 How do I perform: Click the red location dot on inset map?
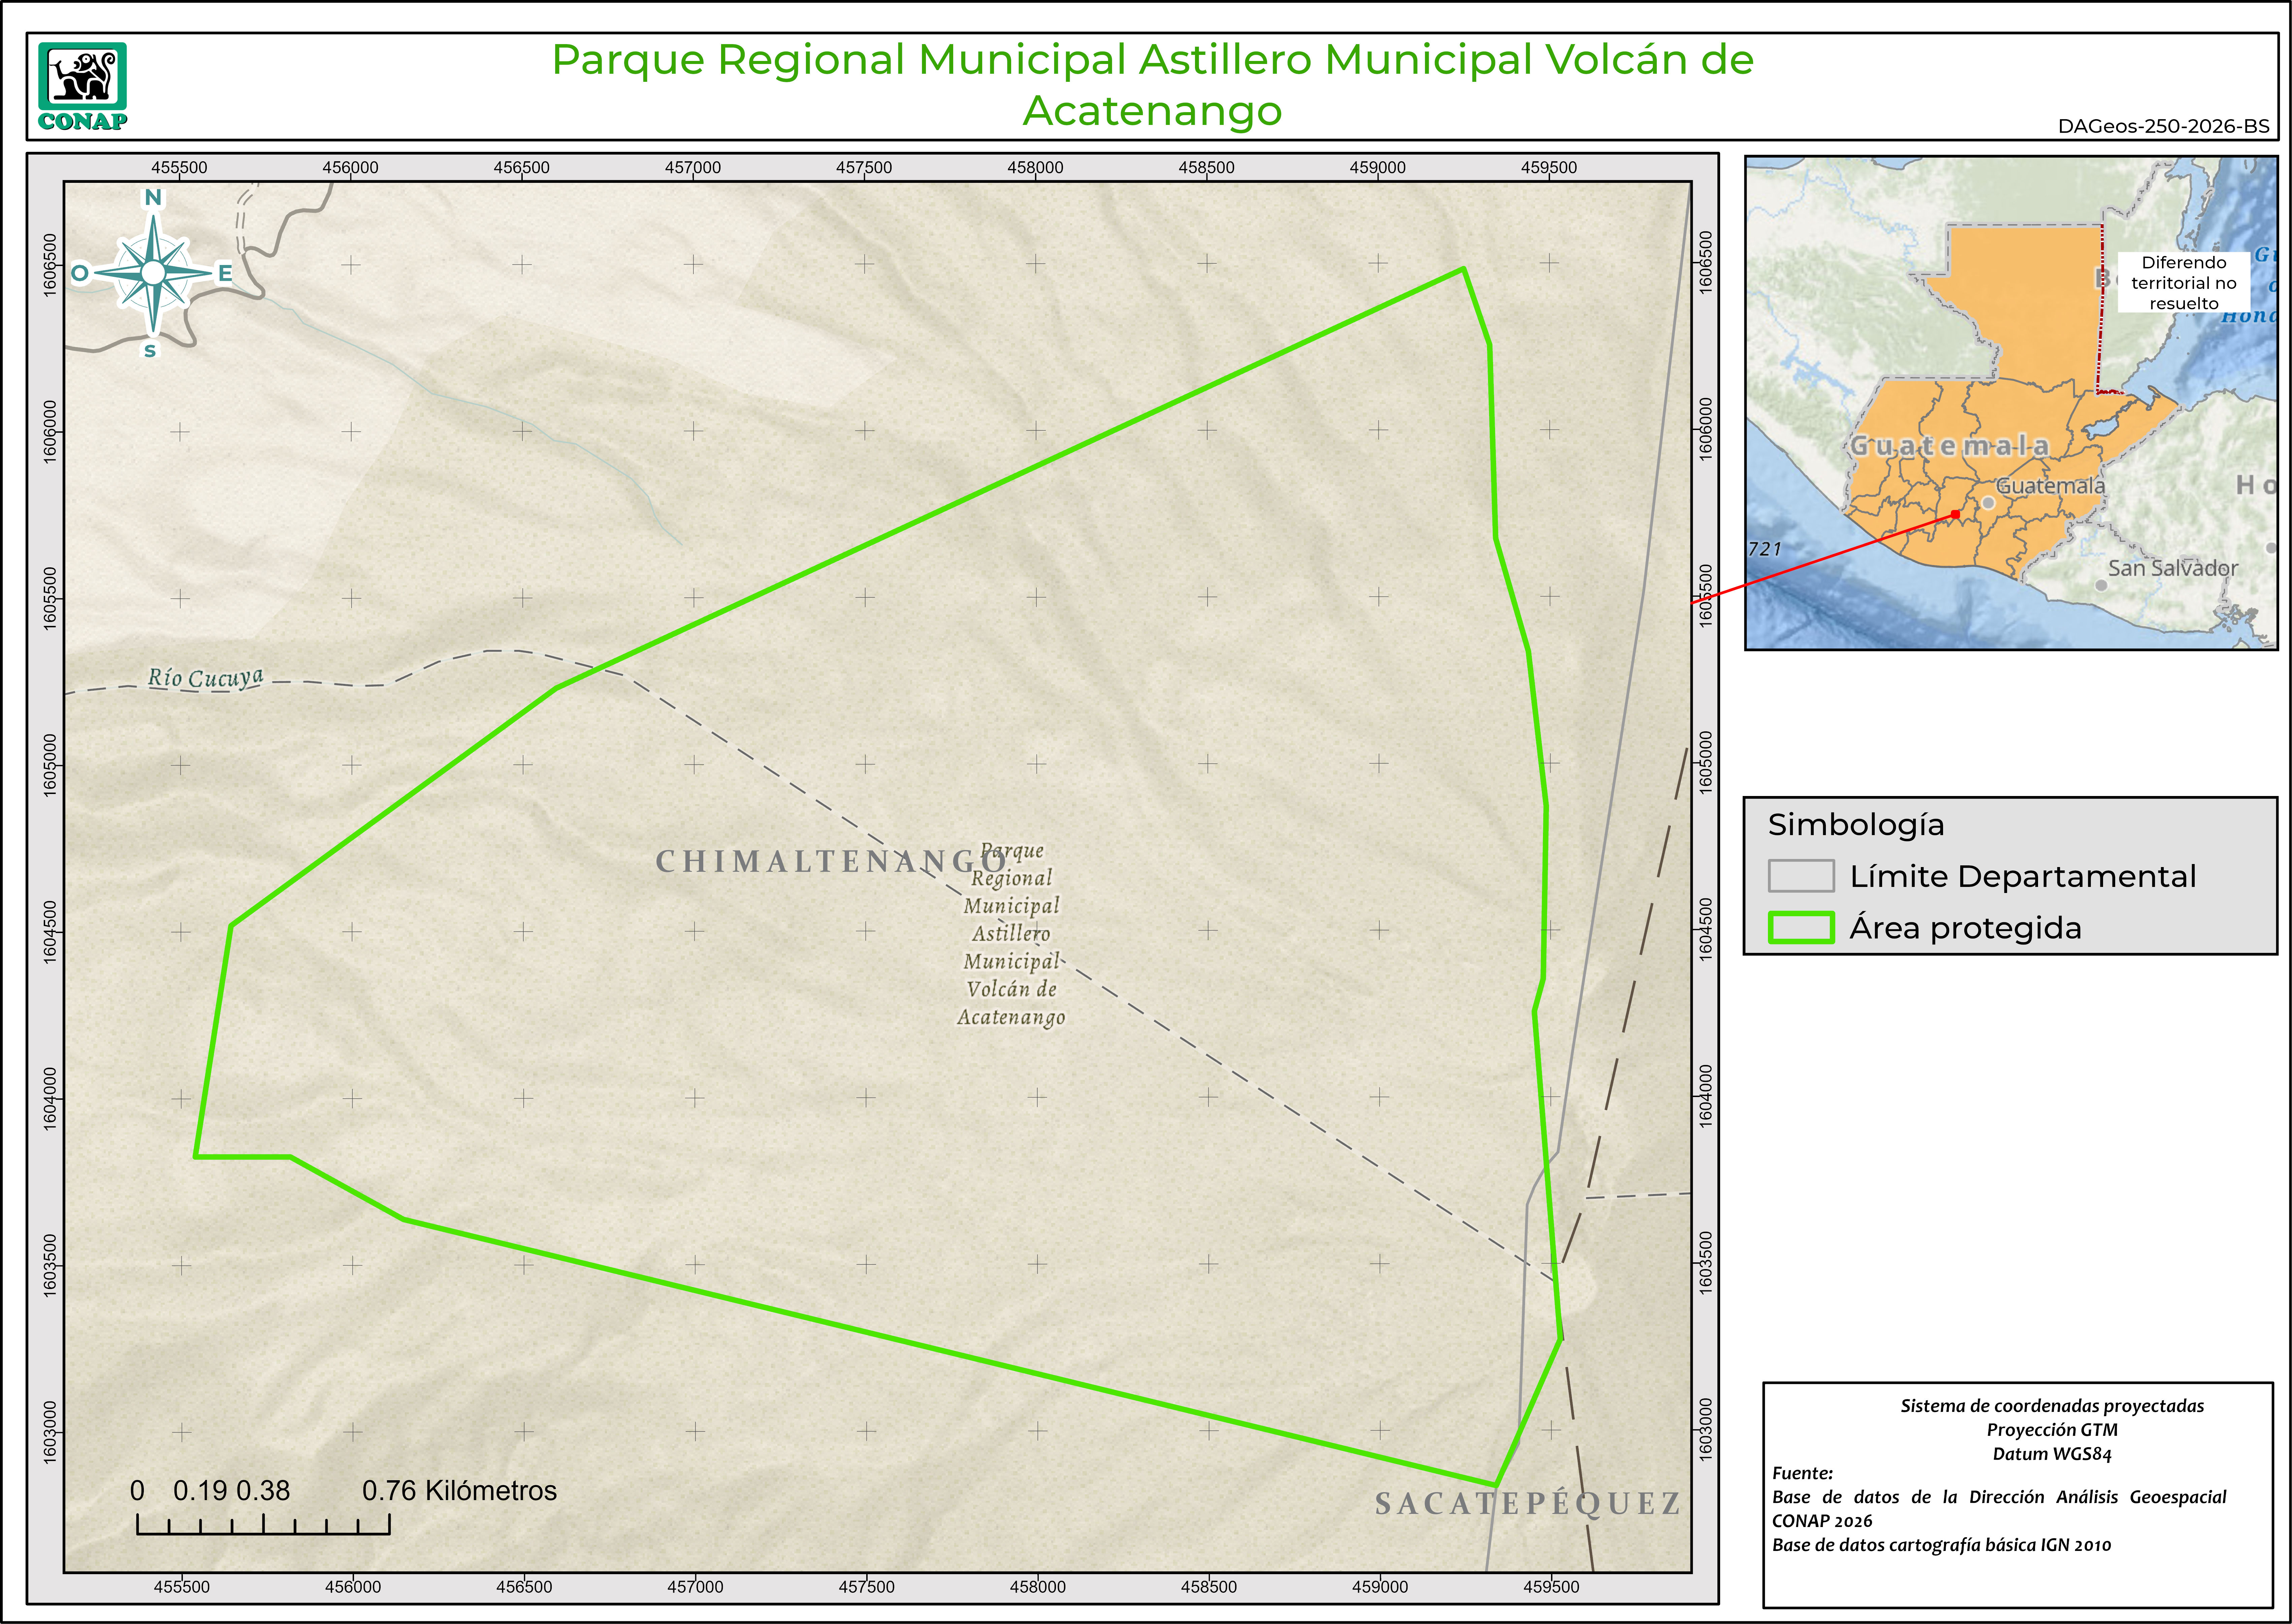[x=1955, y=514]
